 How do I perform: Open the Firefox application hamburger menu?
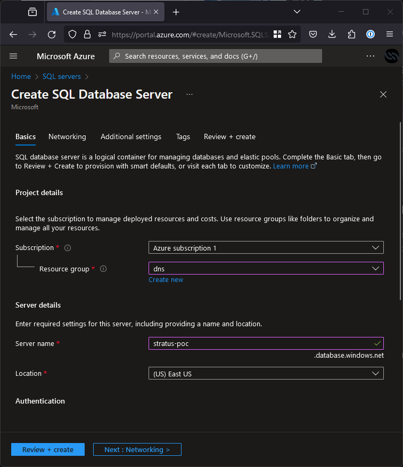coord(390,35)
